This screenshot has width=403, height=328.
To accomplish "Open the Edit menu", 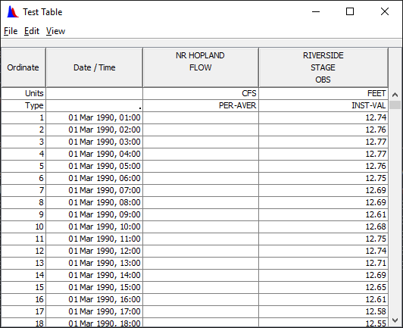I will click(x=32, y=31).
